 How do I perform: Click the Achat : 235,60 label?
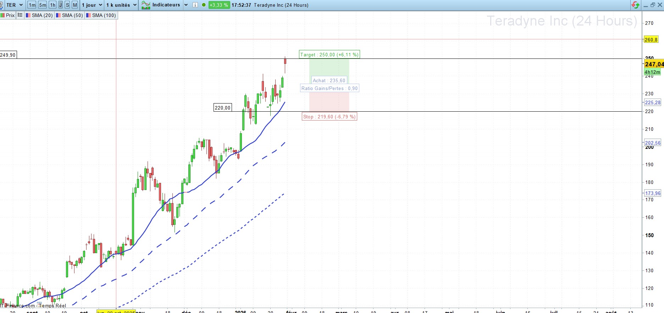click(x=329, y=80)
